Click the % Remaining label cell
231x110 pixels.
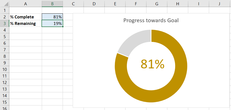coord(25,23)
